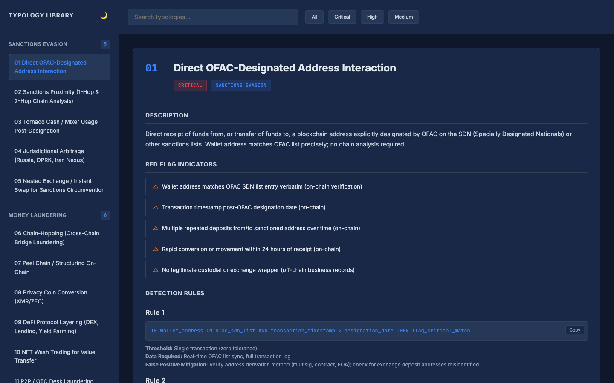Click the Rule 1 label
This screenshot has width=614, height=383.
coord(155,312)
